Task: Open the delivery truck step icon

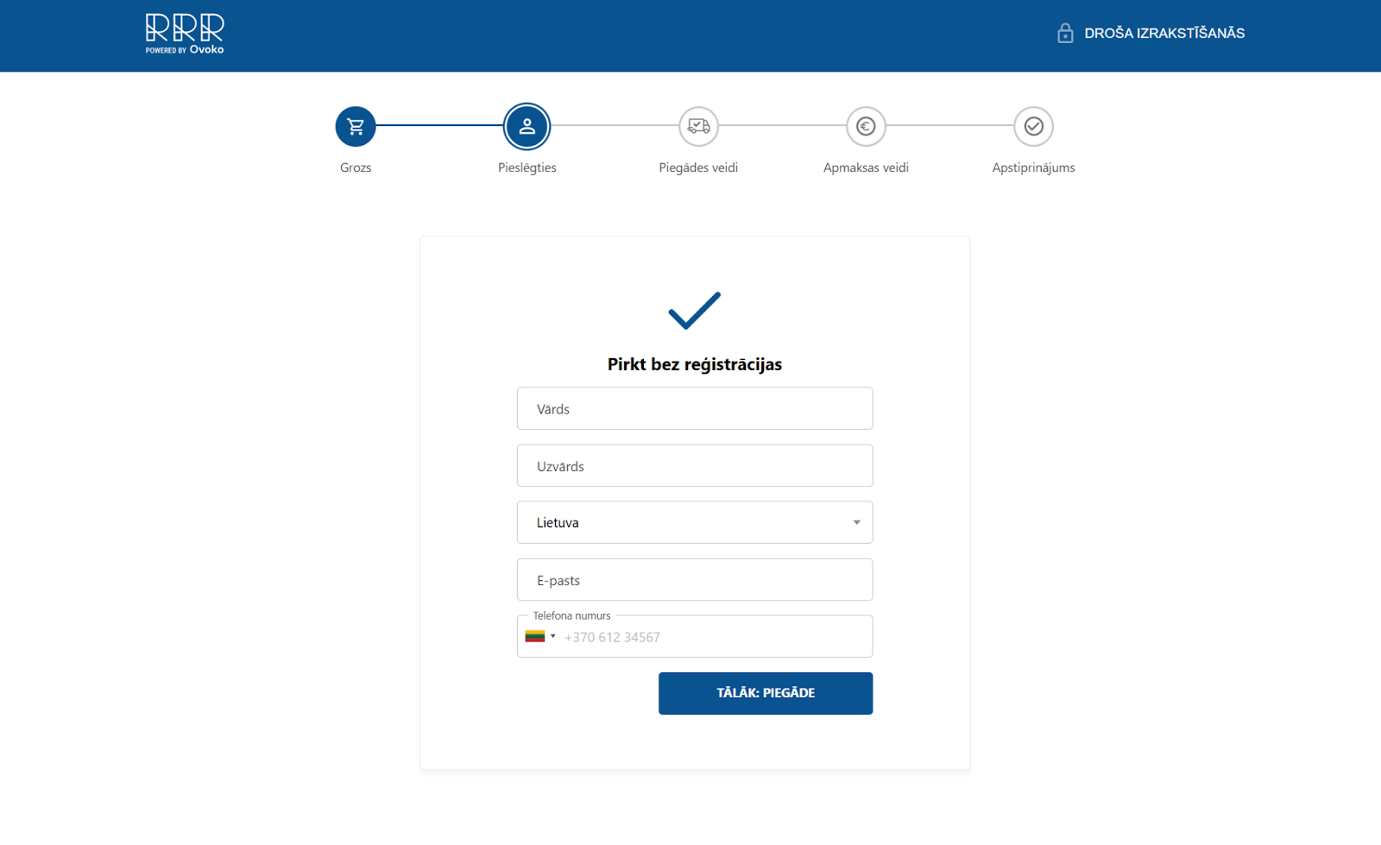Action: (698, 127)
